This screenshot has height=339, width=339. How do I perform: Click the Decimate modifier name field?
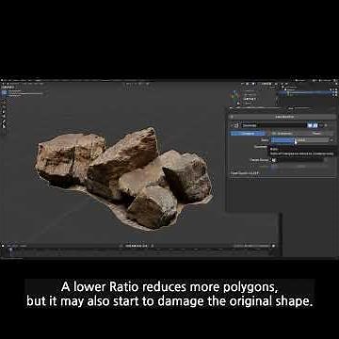273,125
